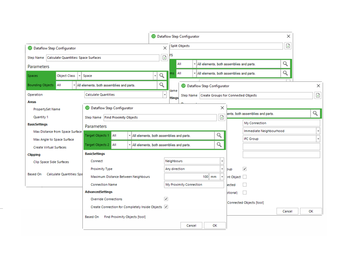Open Target Objects 1 All dropdown
Screen dimensions: 353x273
pyautogui.click(x=129, y=135)
